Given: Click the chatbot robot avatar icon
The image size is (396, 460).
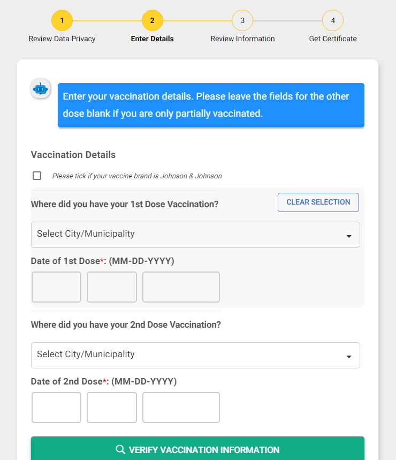Looking at the screenshot, I should [41, 88].
